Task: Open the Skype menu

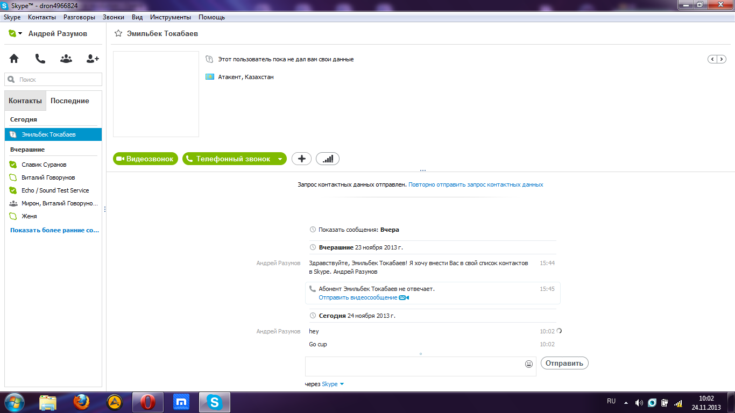Action: coord(12,17)
